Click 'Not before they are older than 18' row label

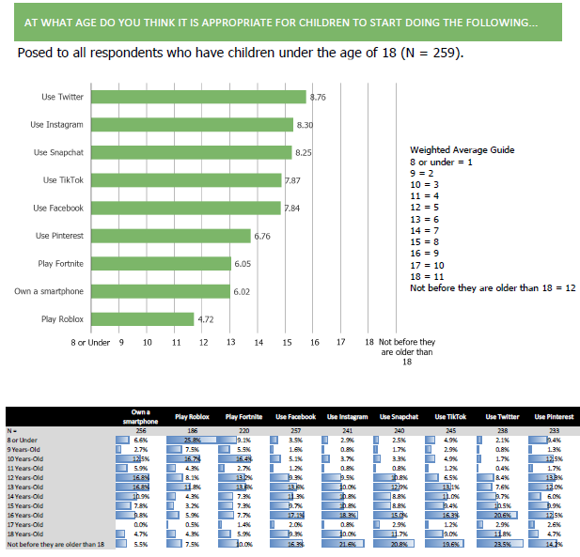tap(55, 545)
